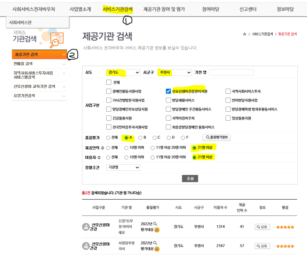Check 발달장애인 주간활동서비스 checkbox
Image resolution: width=307 pixels, height=263 pixels.
[x=168, y=109]
